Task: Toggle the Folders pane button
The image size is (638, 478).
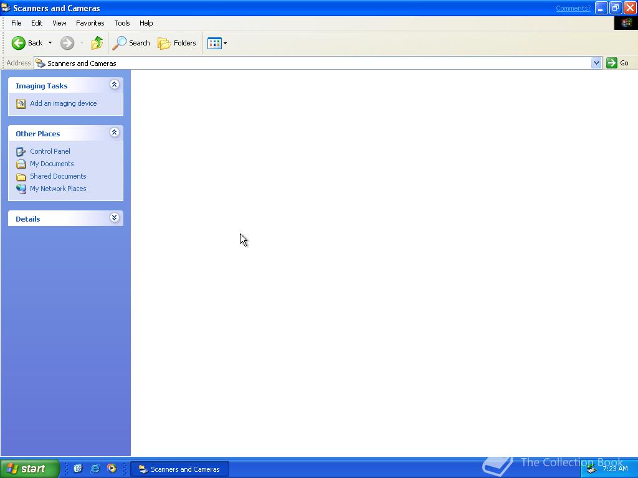Action: click(x=176, y=43)
